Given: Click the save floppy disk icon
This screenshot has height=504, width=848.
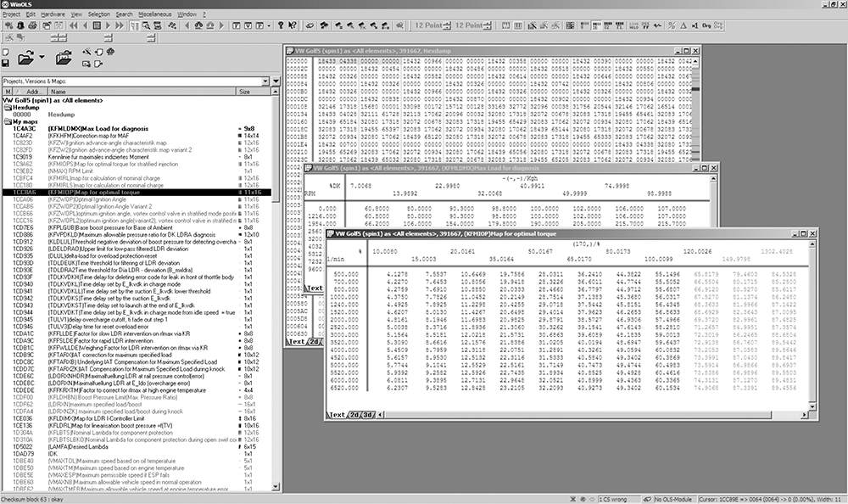Looking at the screenshot, I should pos(6,62).
